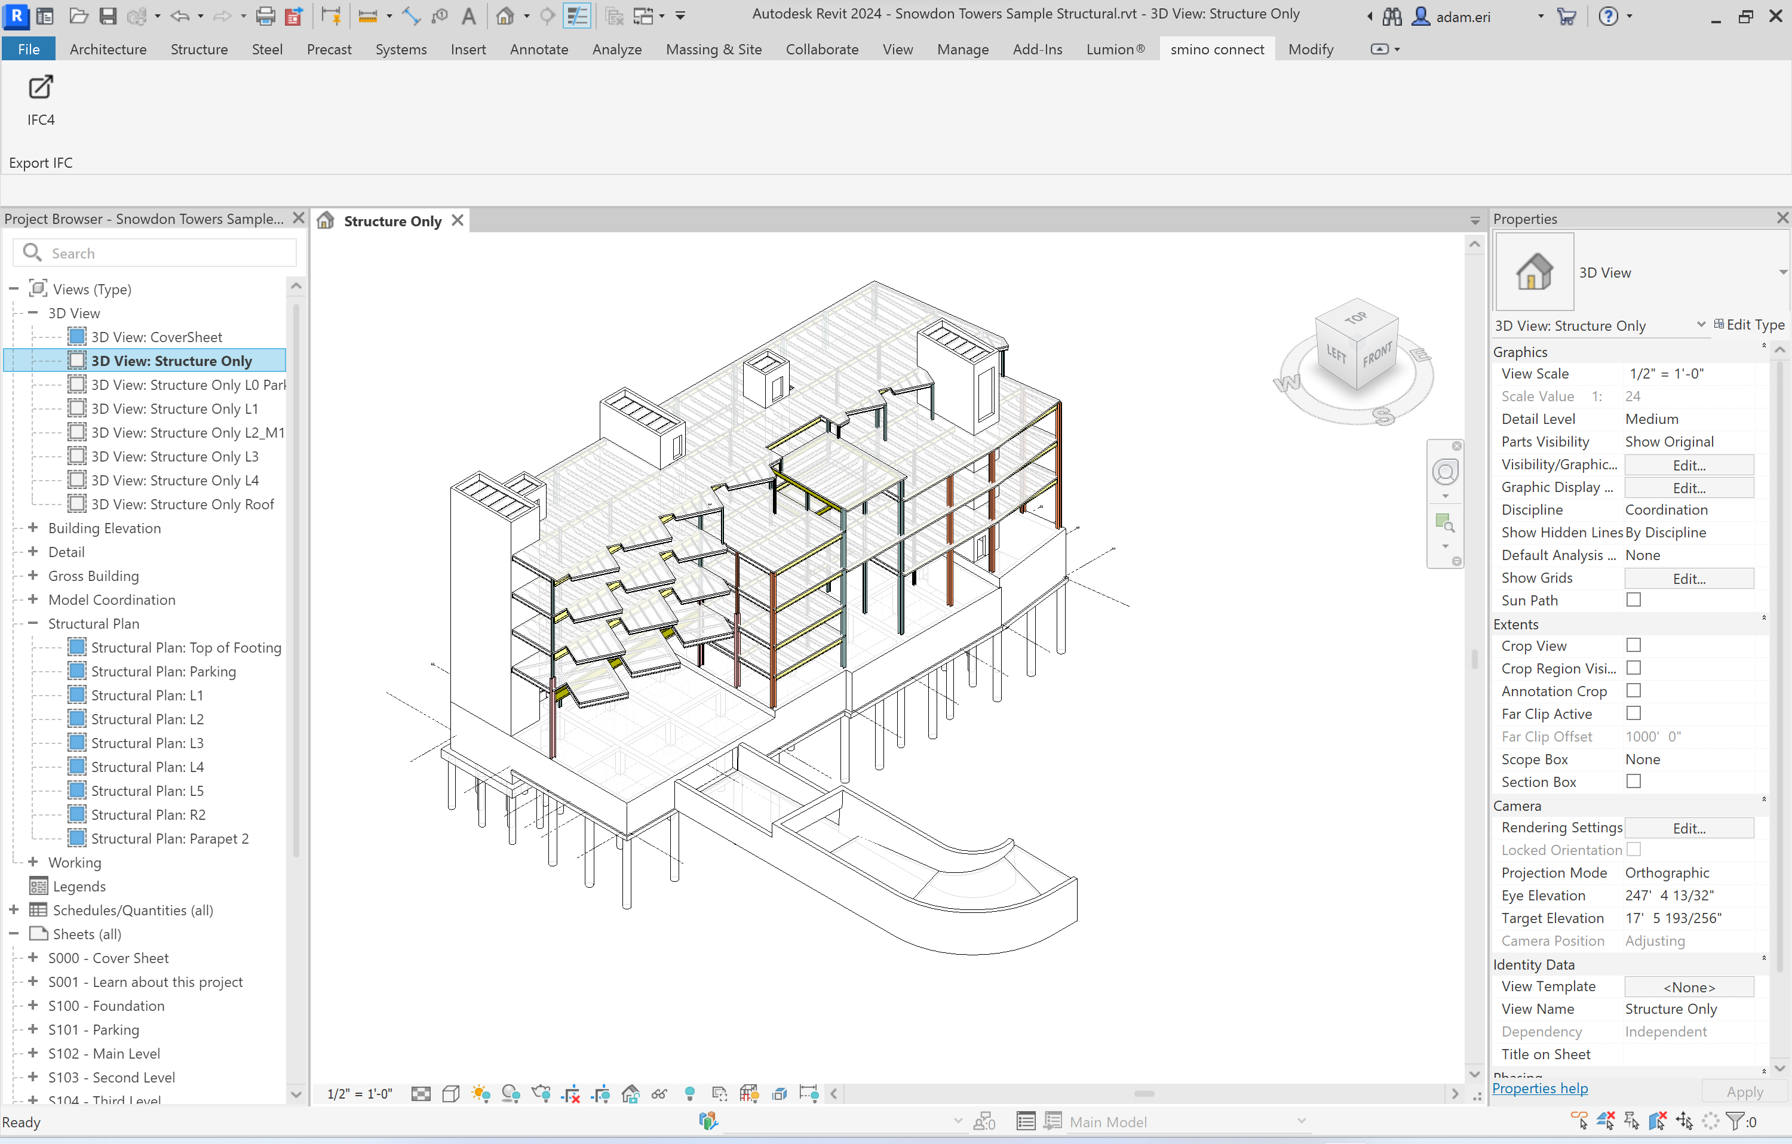Click the Reveal Hidden Elements lightbulb icon
The width and height of the screenshot is (1792, 1144).
[x=690, y=1093]
